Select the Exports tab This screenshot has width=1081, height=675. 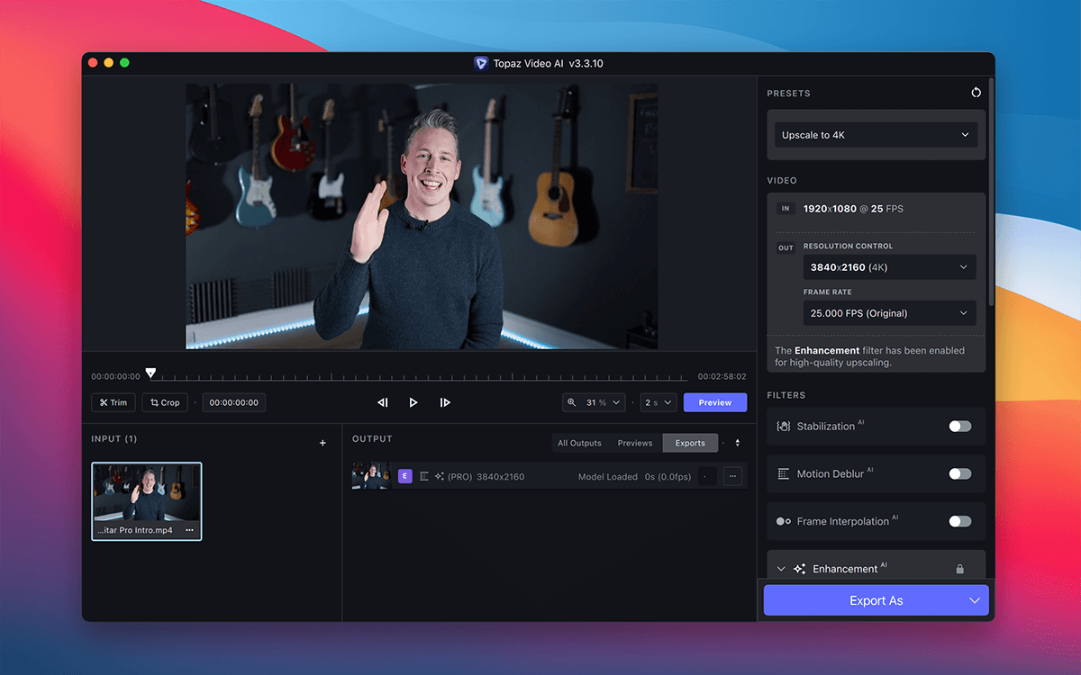[690, 443]
